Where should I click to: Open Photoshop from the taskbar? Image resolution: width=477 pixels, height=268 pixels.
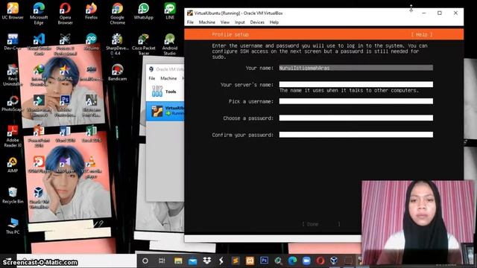(264, 261)
